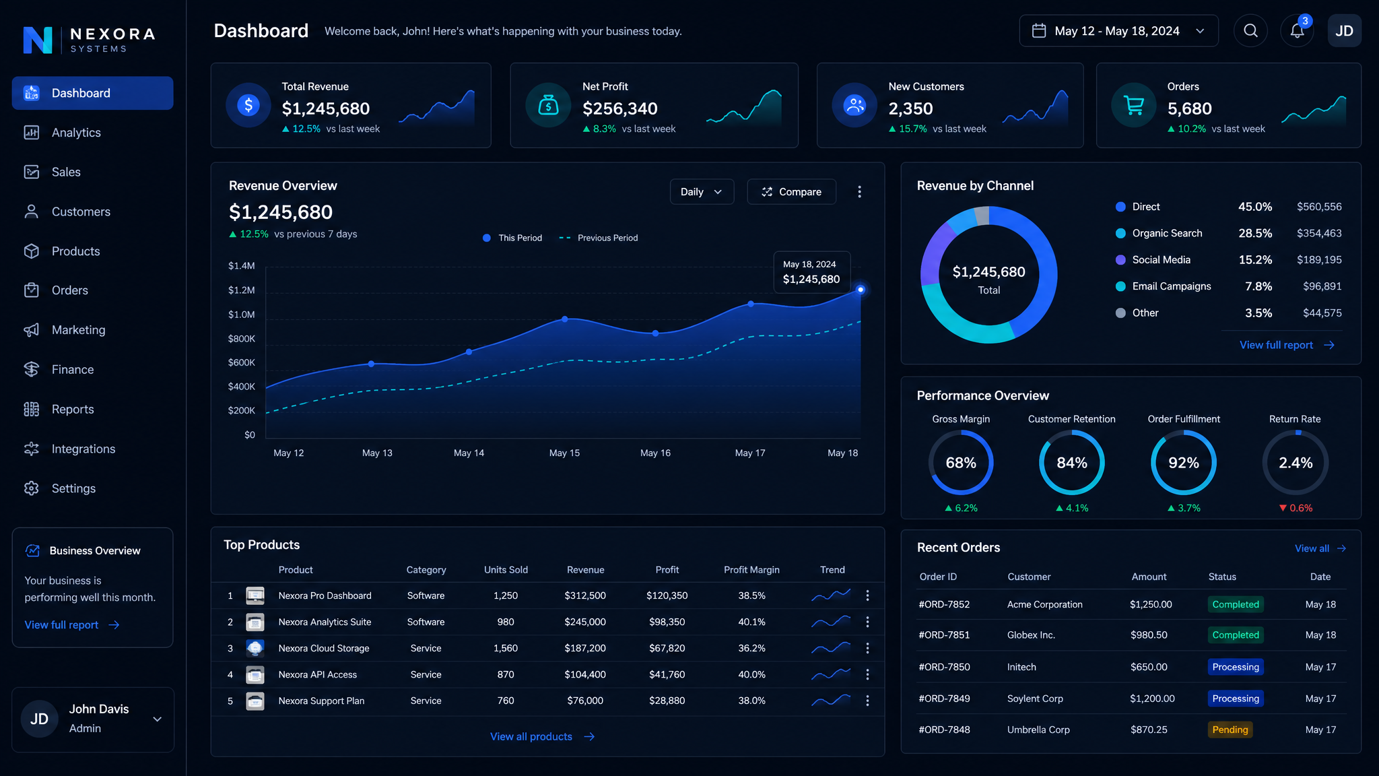Click the Units Sold column header
The height and width of the screenshot is (776, 1379).
[506, 570]
